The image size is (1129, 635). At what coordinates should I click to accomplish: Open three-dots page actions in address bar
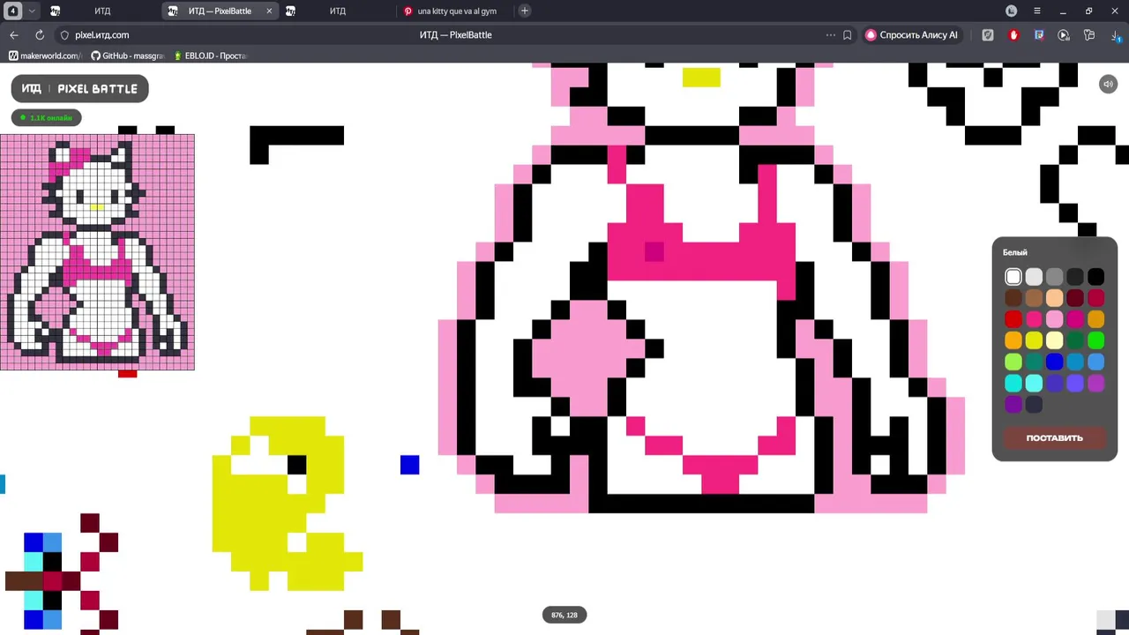coord(830,35)
